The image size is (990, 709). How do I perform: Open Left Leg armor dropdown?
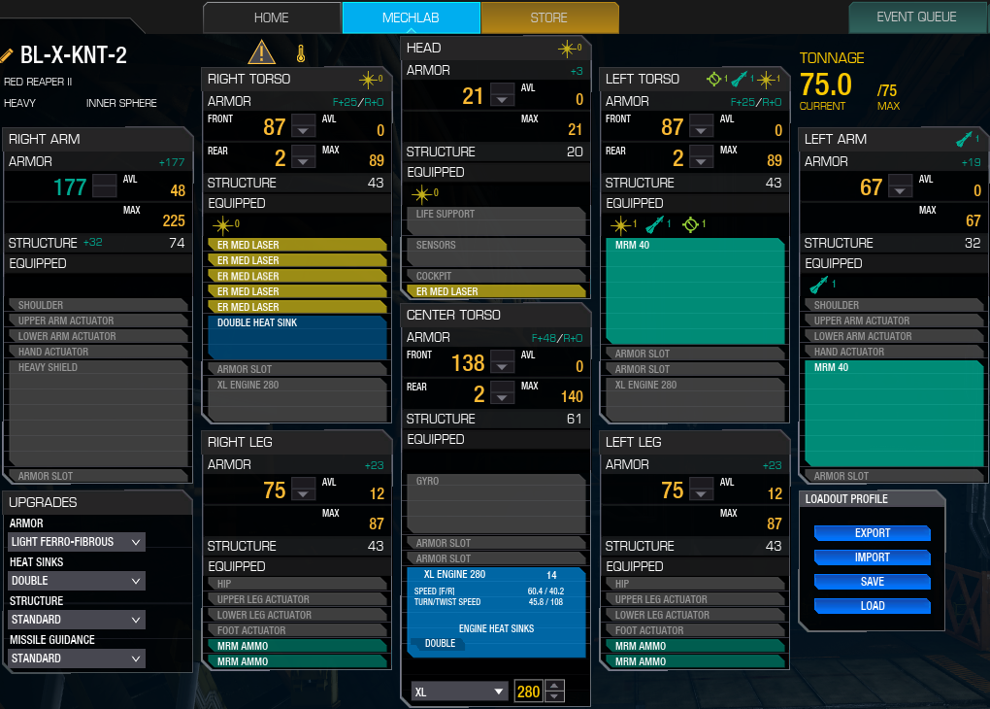701,489
